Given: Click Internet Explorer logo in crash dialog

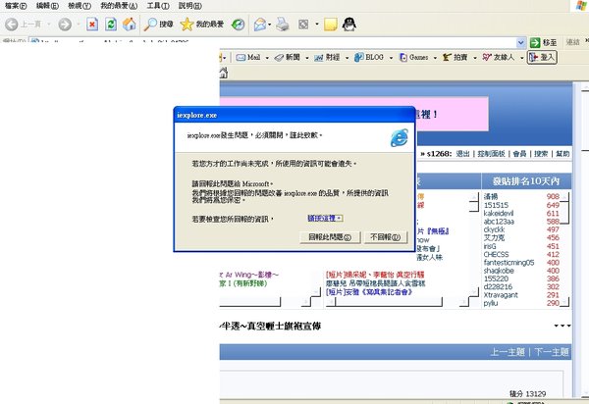Looking at the screenshot, I should pyautogui.click(x=399, y=137).
